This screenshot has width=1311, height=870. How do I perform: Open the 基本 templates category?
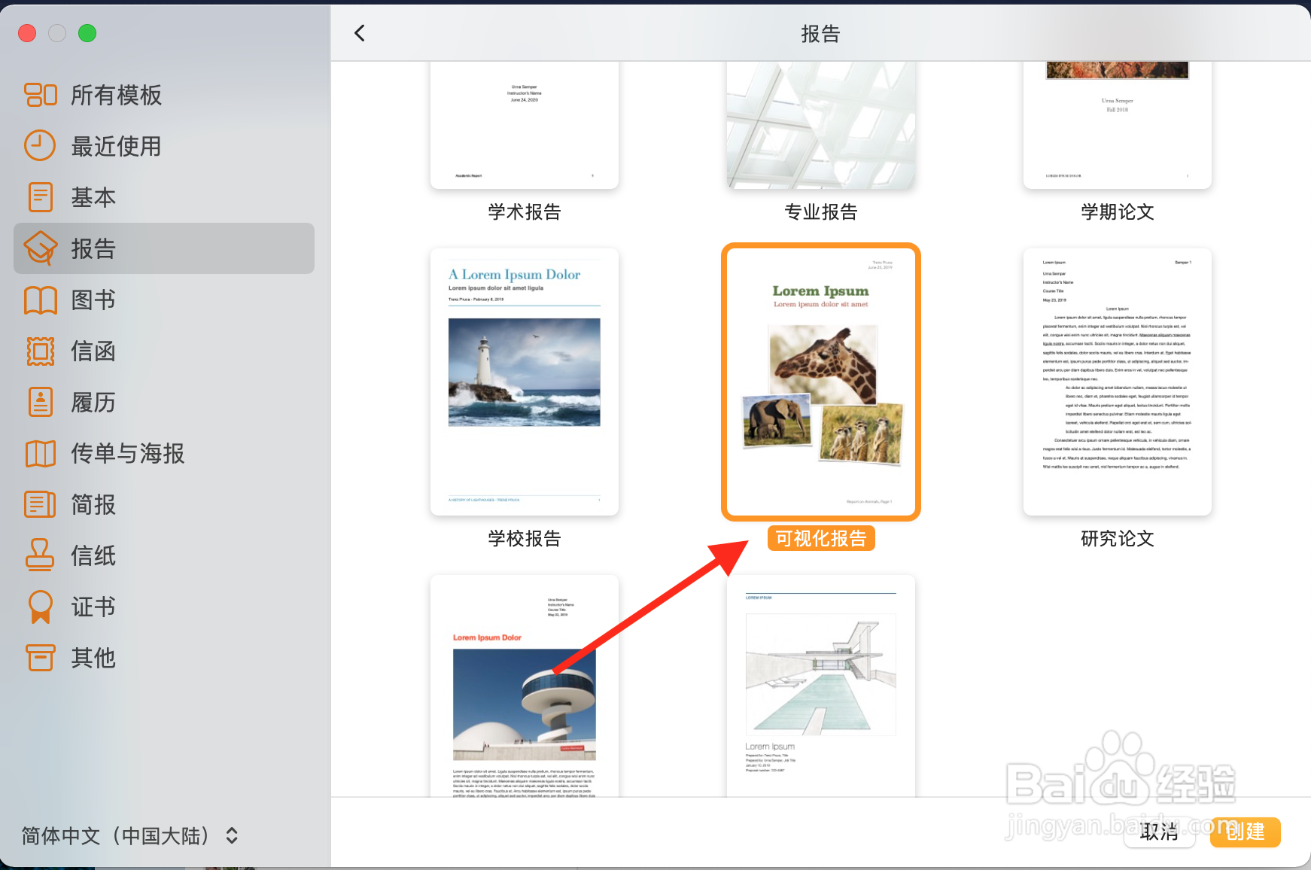(41, 197)
